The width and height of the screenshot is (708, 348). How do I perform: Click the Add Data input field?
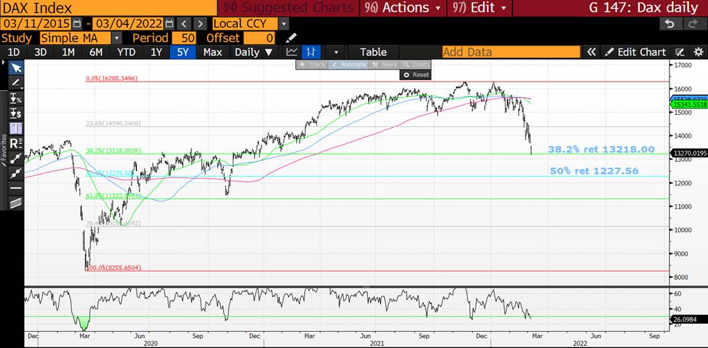(511, 52)
